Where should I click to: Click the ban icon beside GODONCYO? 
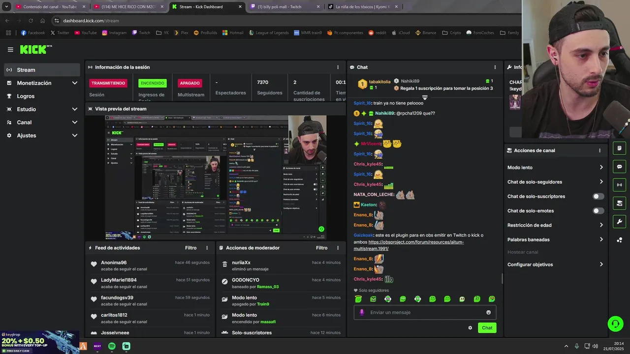point(224,282)
